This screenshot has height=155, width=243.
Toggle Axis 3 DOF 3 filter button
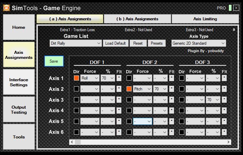point(224,99)
